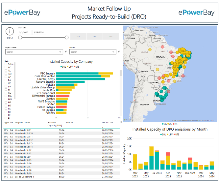The width and height of the screenshot is (219, 182).
Task: Select the PEC Energia bar in chart
Action: tap(85, 73)
